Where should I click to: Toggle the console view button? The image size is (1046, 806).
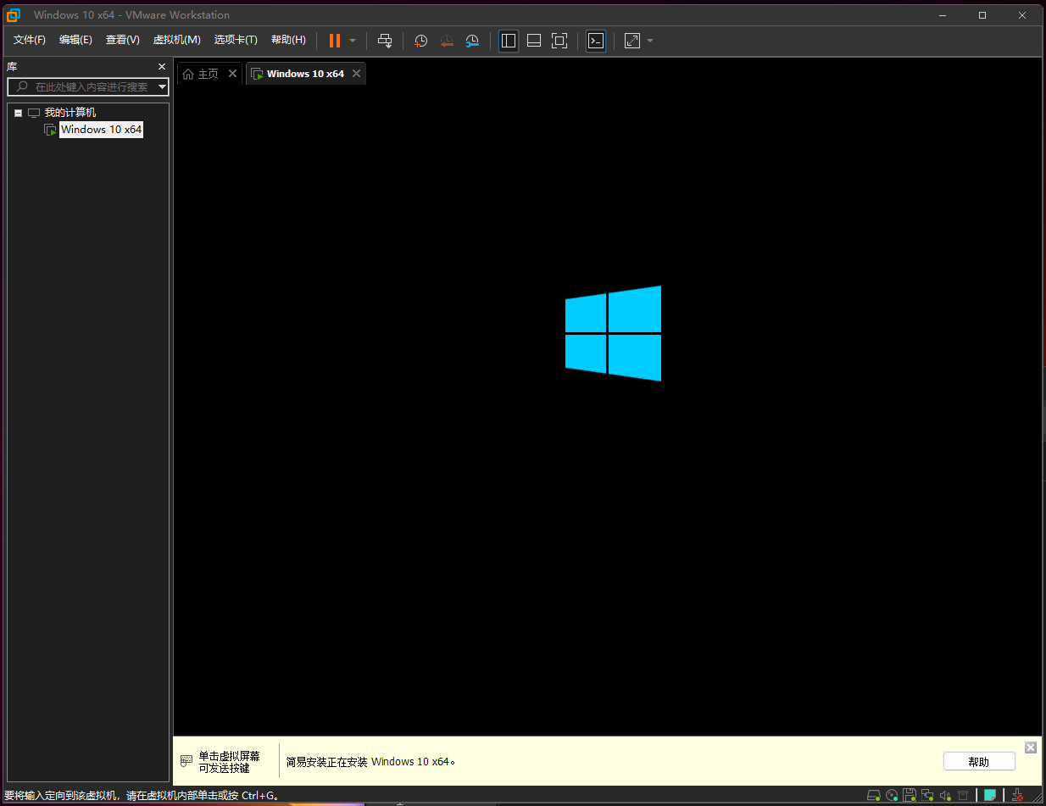tap(596, 41)
